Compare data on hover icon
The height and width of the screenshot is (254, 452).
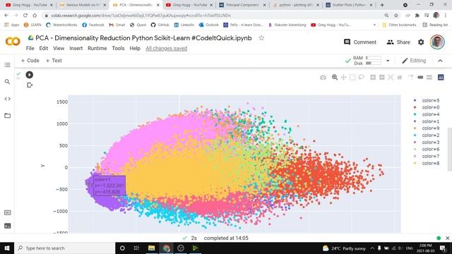pos(429,77)
